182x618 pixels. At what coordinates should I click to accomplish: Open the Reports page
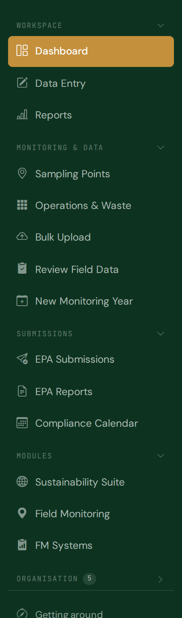tap(91, 115)
